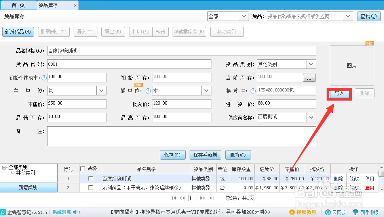
Task: Collapse the 全部类别 tree node
Action: 4,168
